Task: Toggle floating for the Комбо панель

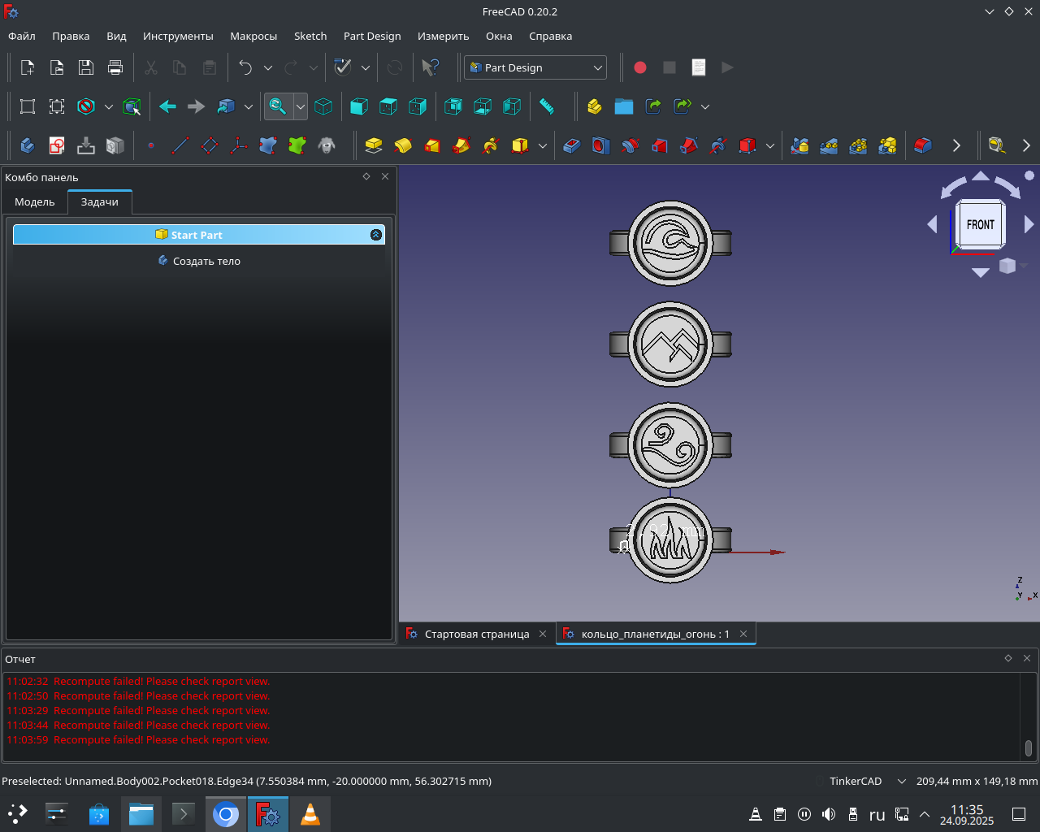Action: click(x=366, y=176)
